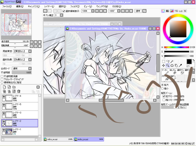Open the ファイル(F) menu

7,6
